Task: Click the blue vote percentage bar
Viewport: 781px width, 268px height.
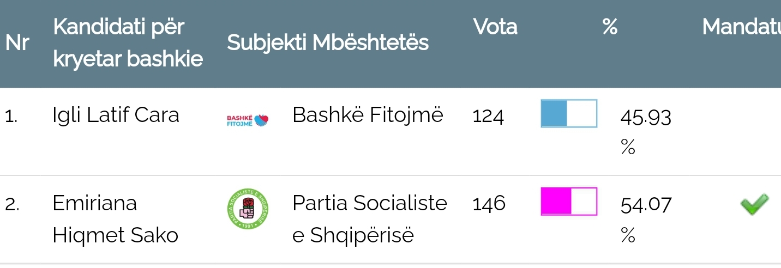Action: (569, 113)
